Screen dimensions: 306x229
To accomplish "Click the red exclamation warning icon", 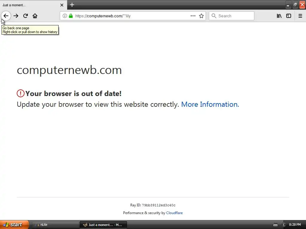I will pyautogui.click(x=21, y=93).
